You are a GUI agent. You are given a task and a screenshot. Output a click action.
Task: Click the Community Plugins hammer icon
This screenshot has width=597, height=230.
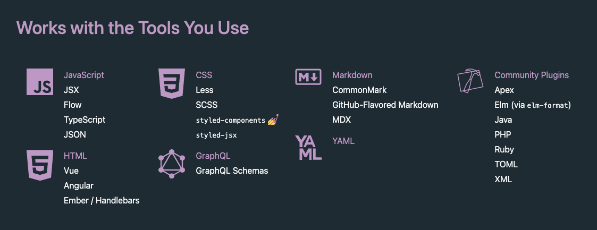point(470,81)
